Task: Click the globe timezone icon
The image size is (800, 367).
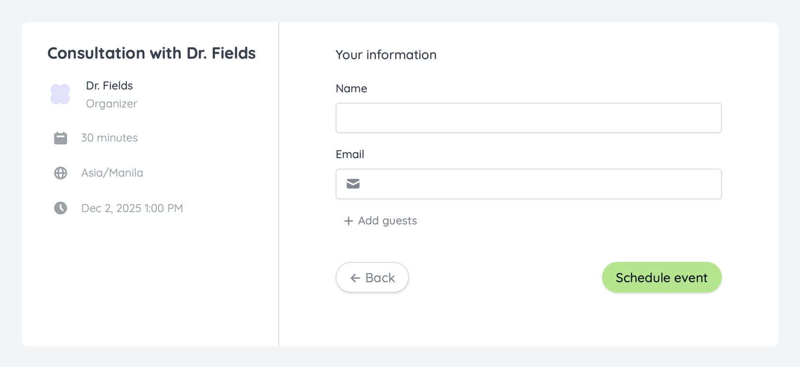Action: pos(61,173)
